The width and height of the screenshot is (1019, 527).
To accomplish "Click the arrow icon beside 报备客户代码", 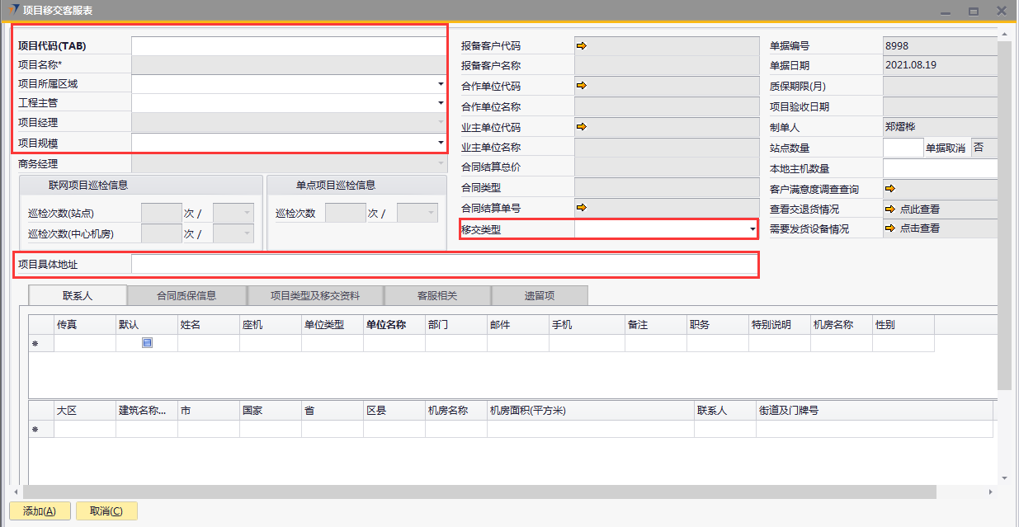I will [581, 46].
